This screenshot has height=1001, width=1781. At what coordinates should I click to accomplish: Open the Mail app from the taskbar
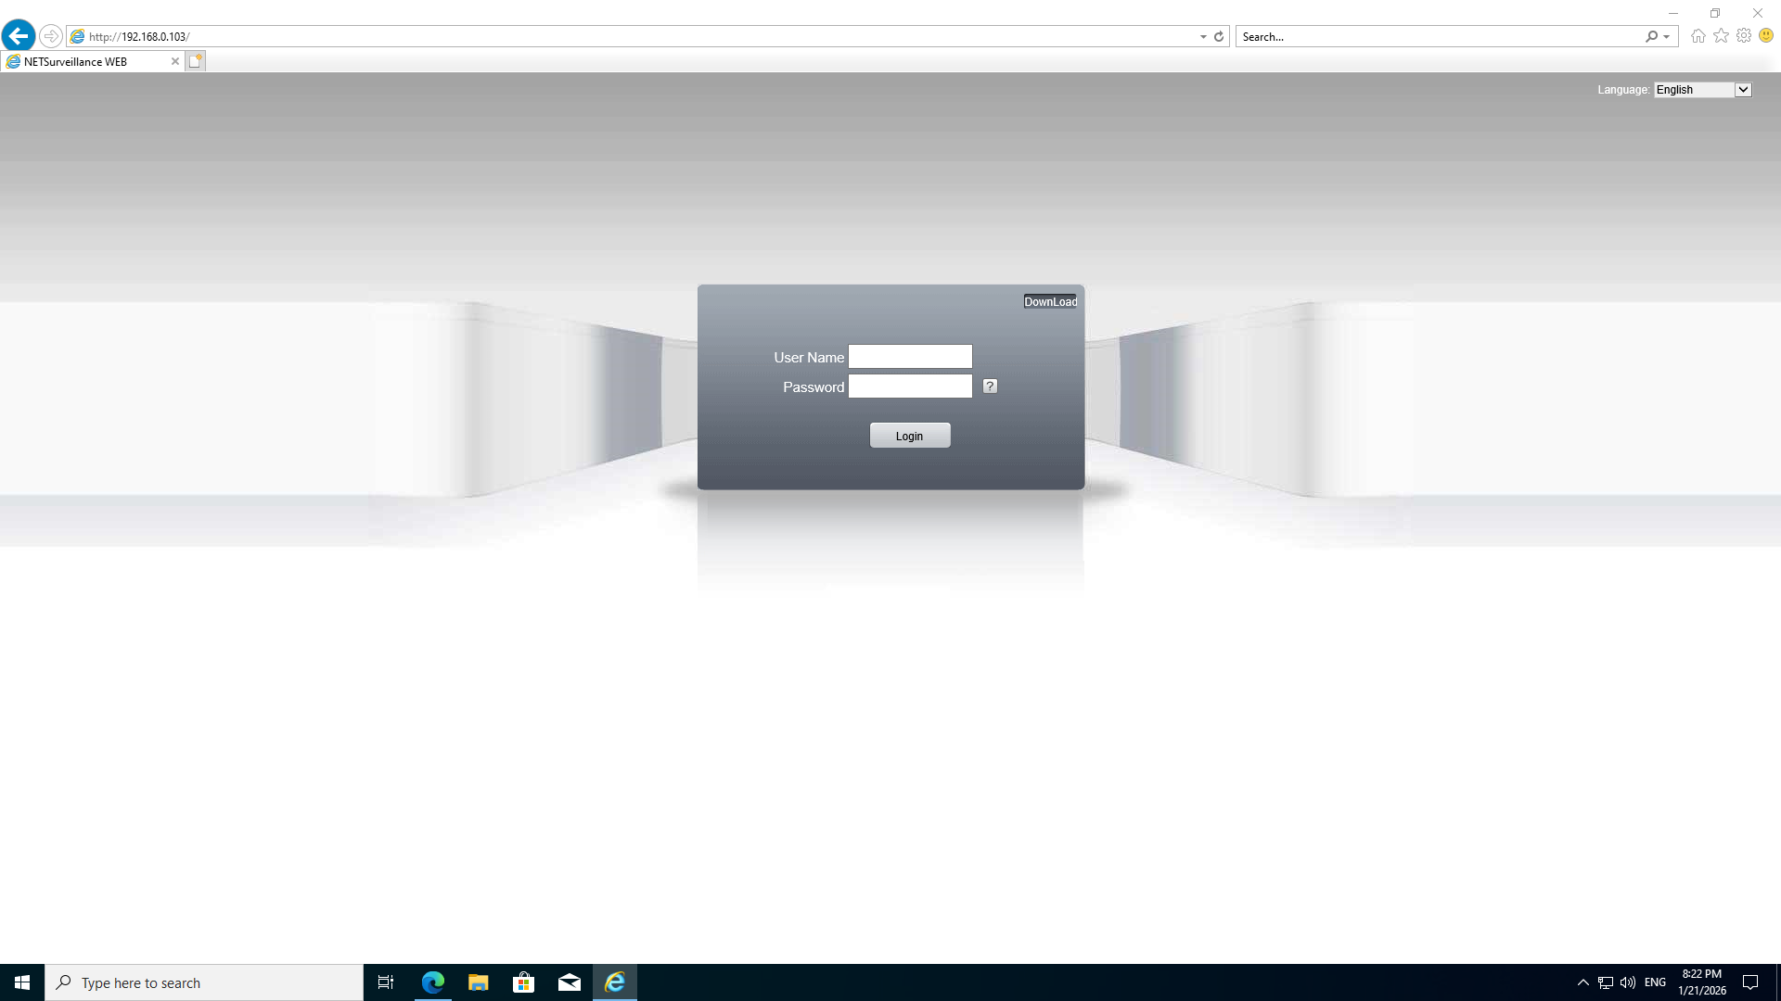[x=569, y=982]
